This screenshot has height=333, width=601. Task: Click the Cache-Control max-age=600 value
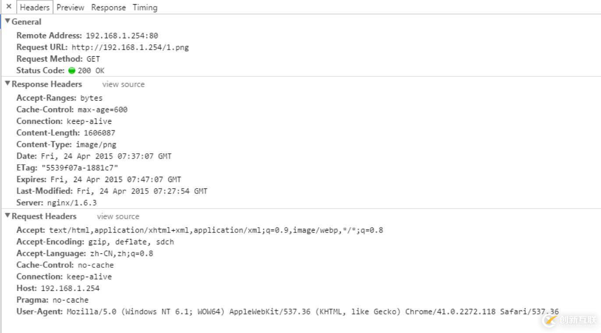(x=103, y=110)
